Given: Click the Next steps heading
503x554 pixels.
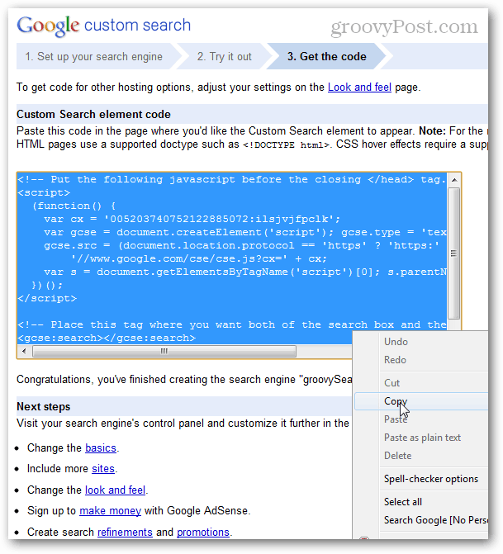Looking at the screenshot, I should (44, 407).
